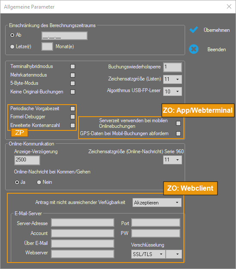Open Zeichensatzgröße (Listen) dropdown
The height and width of the screenshot is (269, 236).
[x=172, y=79]
